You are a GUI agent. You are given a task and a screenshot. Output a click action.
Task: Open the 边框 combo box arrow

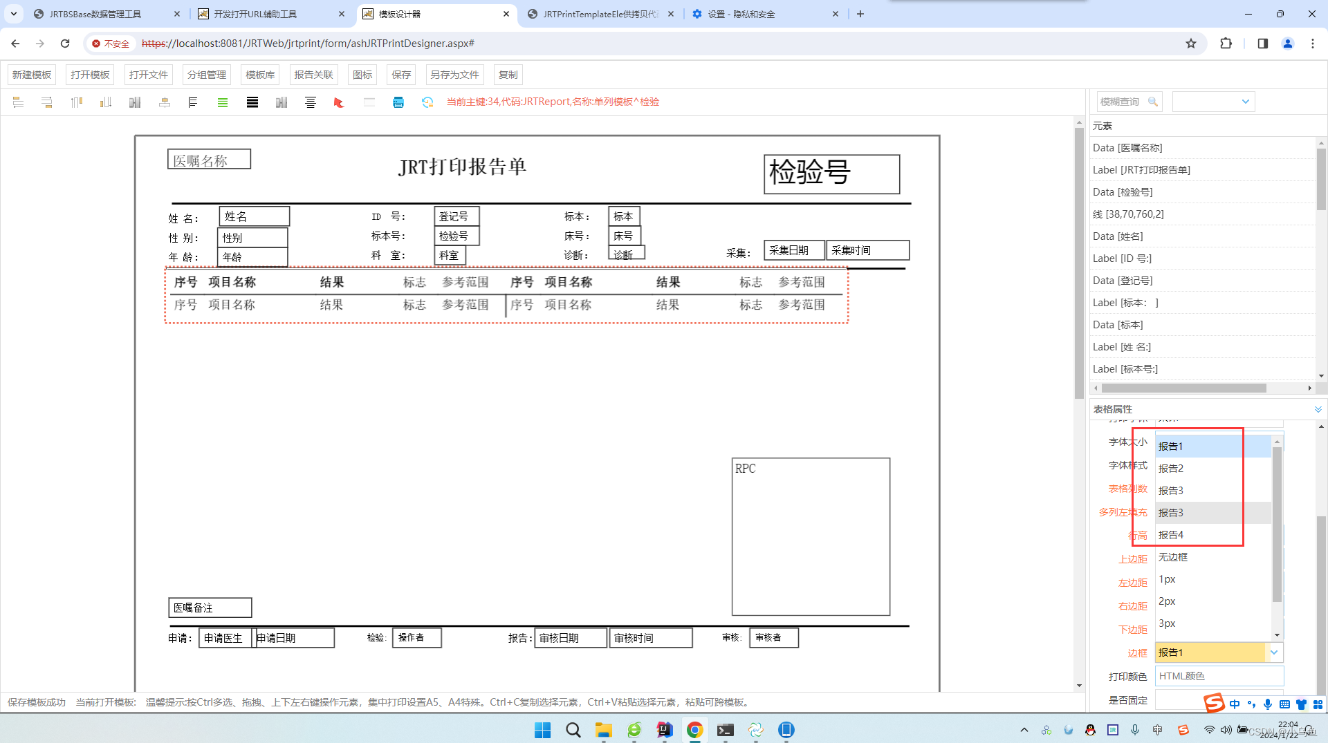pyautogui.click(x=1274, y=652)
